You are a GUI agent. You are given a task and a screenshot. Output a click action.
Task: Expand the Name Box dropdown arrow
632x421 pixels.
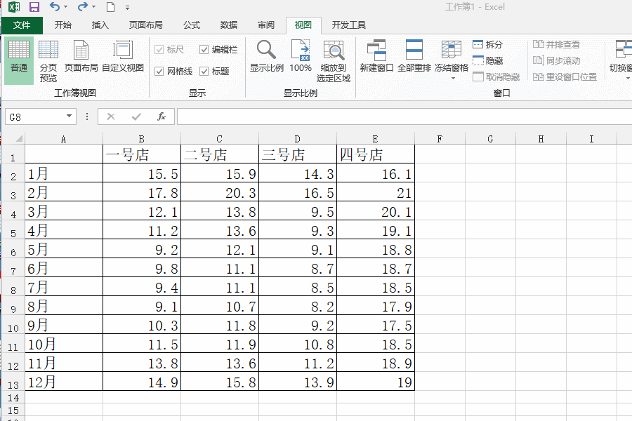[x=70, y=116]
